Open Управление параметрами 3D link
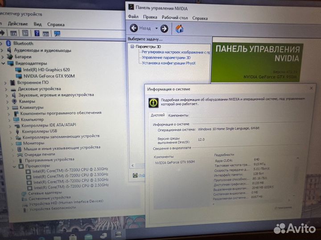 [166, 57]
